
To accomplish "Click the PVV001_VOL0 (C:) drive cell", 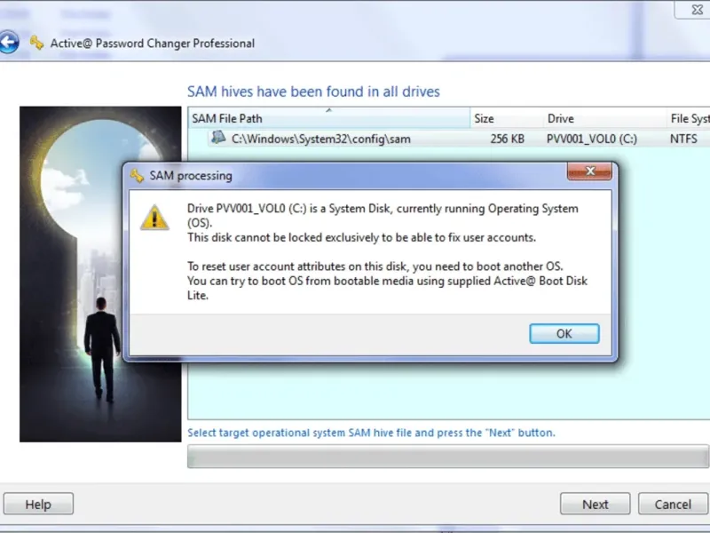I will point(591,139).
